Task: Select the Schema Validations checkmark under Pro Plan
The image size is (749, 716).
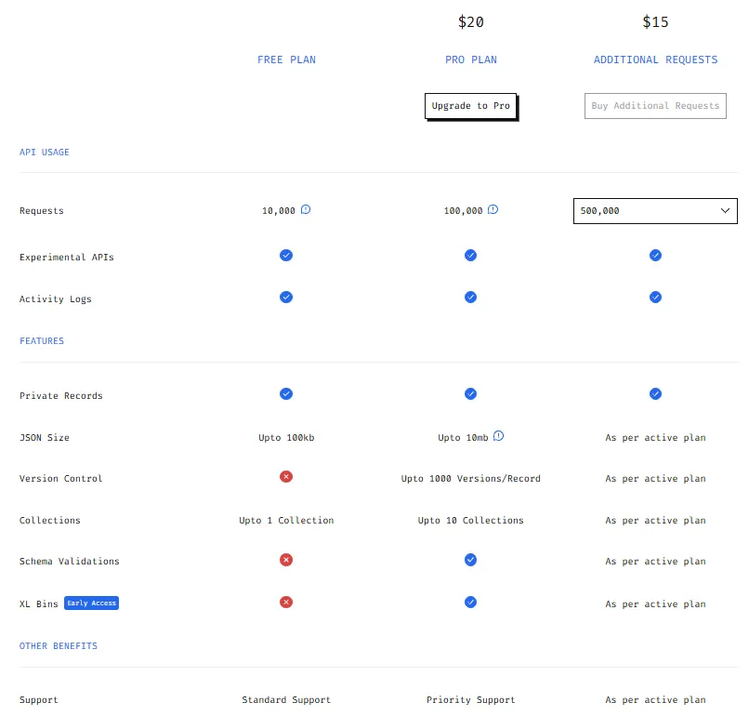Action: [470, 560]
